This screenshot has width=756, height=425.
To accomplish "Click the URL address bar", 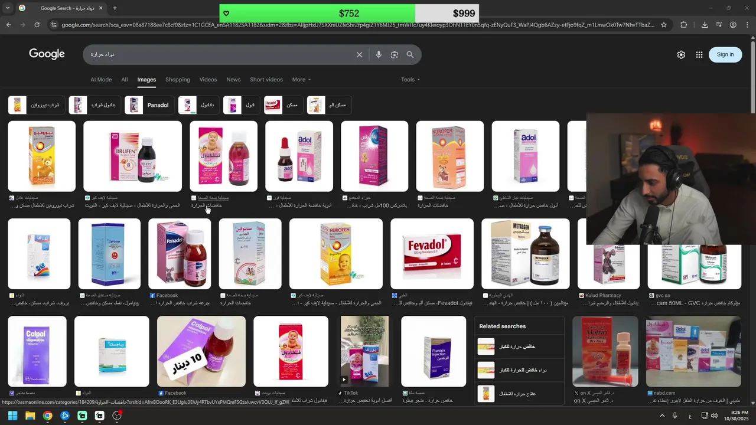I will click(x=357, y=25).
